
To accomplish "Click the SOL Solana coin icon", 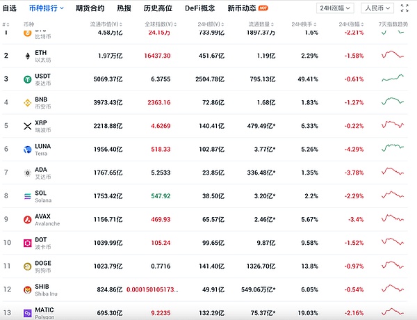I will tap(28, 196).
